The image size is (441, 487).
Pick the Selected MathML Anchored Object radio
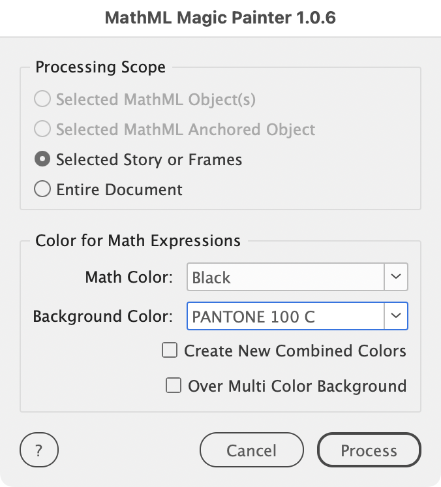[42, 130]
